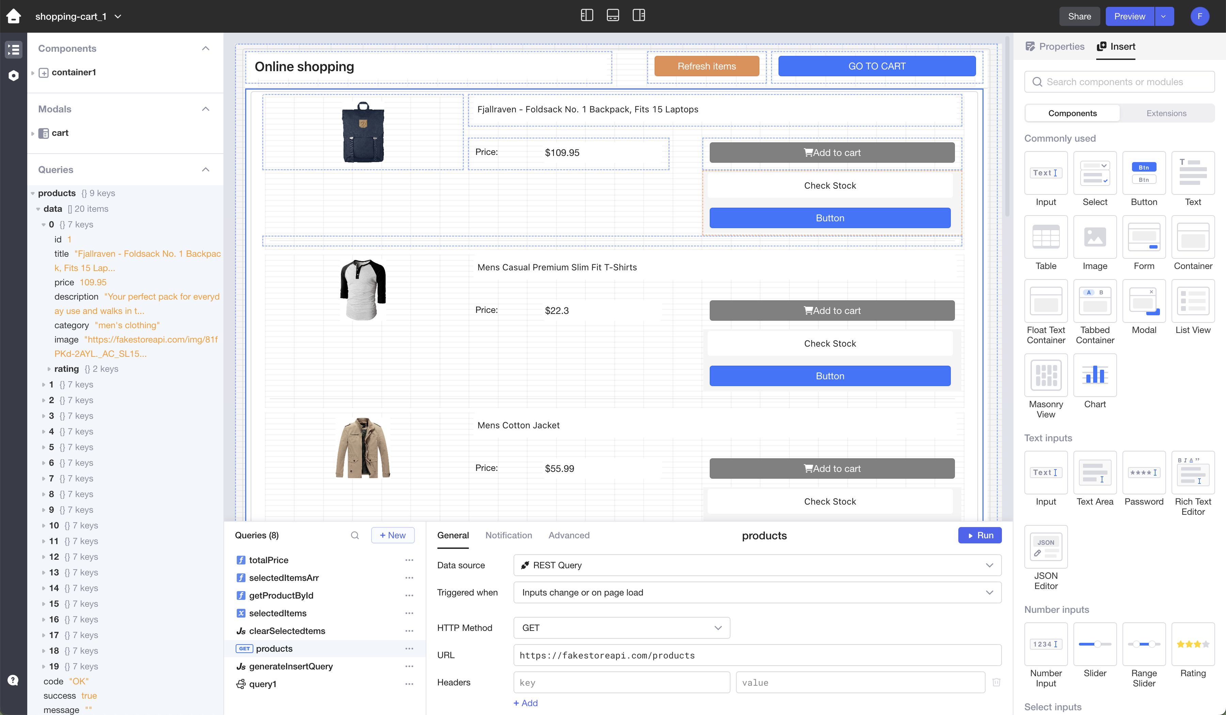
Task: Click the delete header trash icon
Action: [996, 682]
